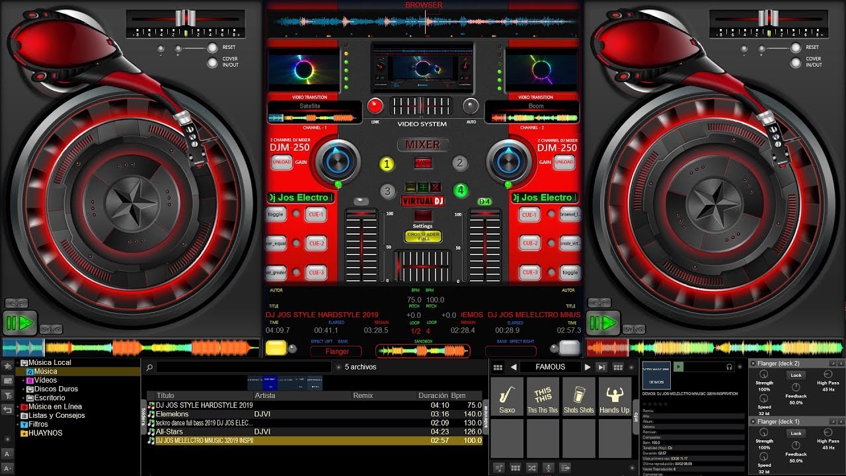846x476 pixels.
Task: Click green plus icon below MIXER
Action: coord(423,188)
